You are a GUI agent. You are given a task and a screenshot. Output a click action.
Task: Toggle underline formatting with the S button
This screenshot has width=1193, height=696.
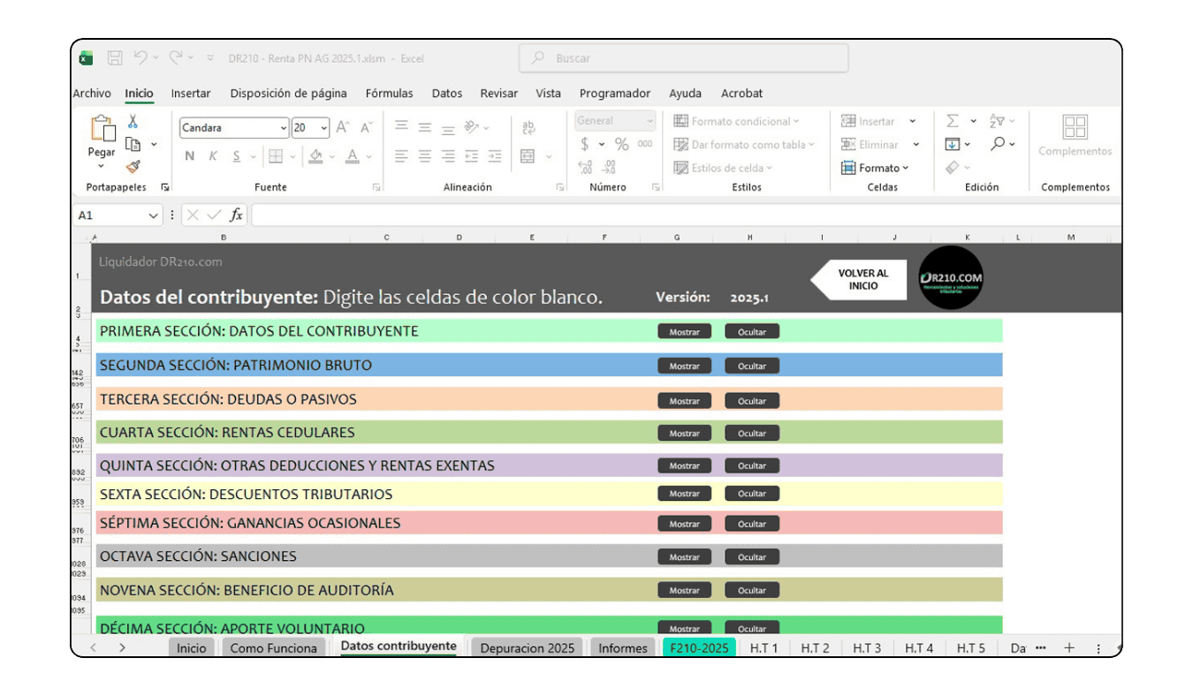(x=235, y=156)
